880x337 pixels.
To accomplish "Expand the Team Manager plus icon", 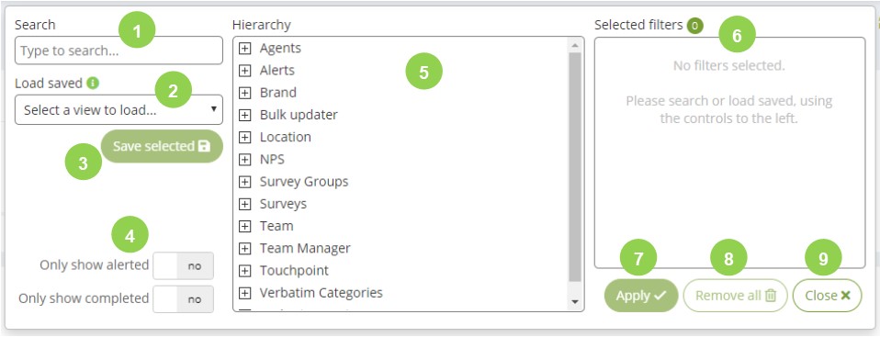I will coord(244,249).
